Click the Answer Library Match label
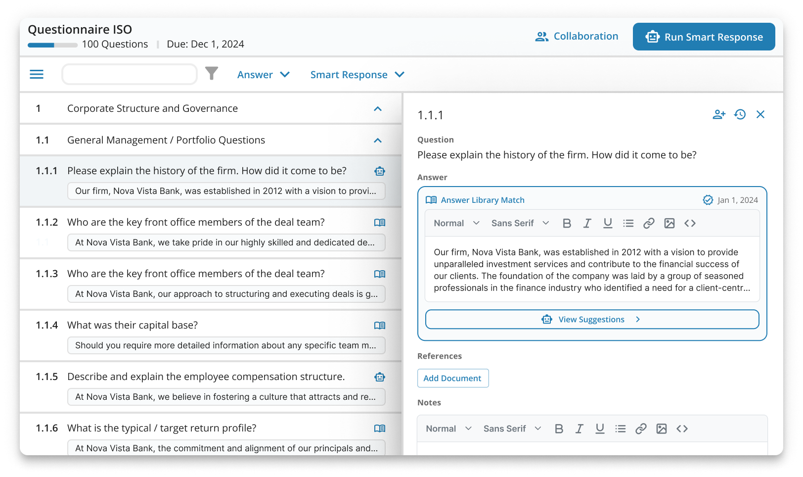This screenshot has width=803, height=477. coord(483,200)
